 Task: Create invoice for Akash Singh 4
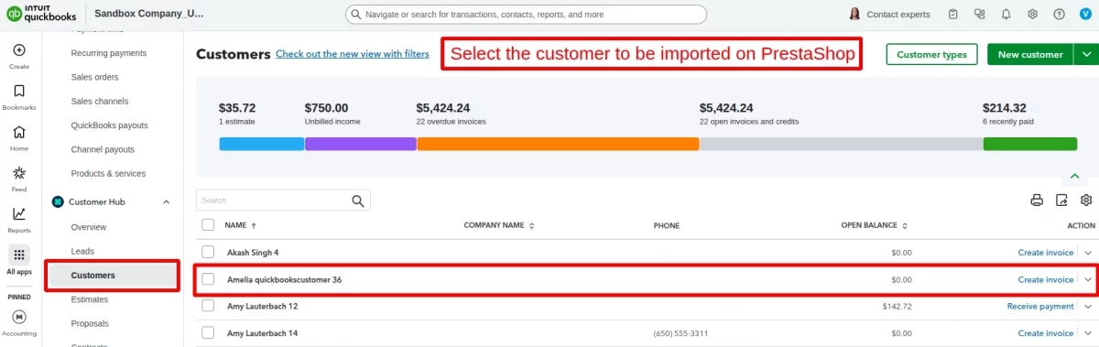coord(1046,253)
